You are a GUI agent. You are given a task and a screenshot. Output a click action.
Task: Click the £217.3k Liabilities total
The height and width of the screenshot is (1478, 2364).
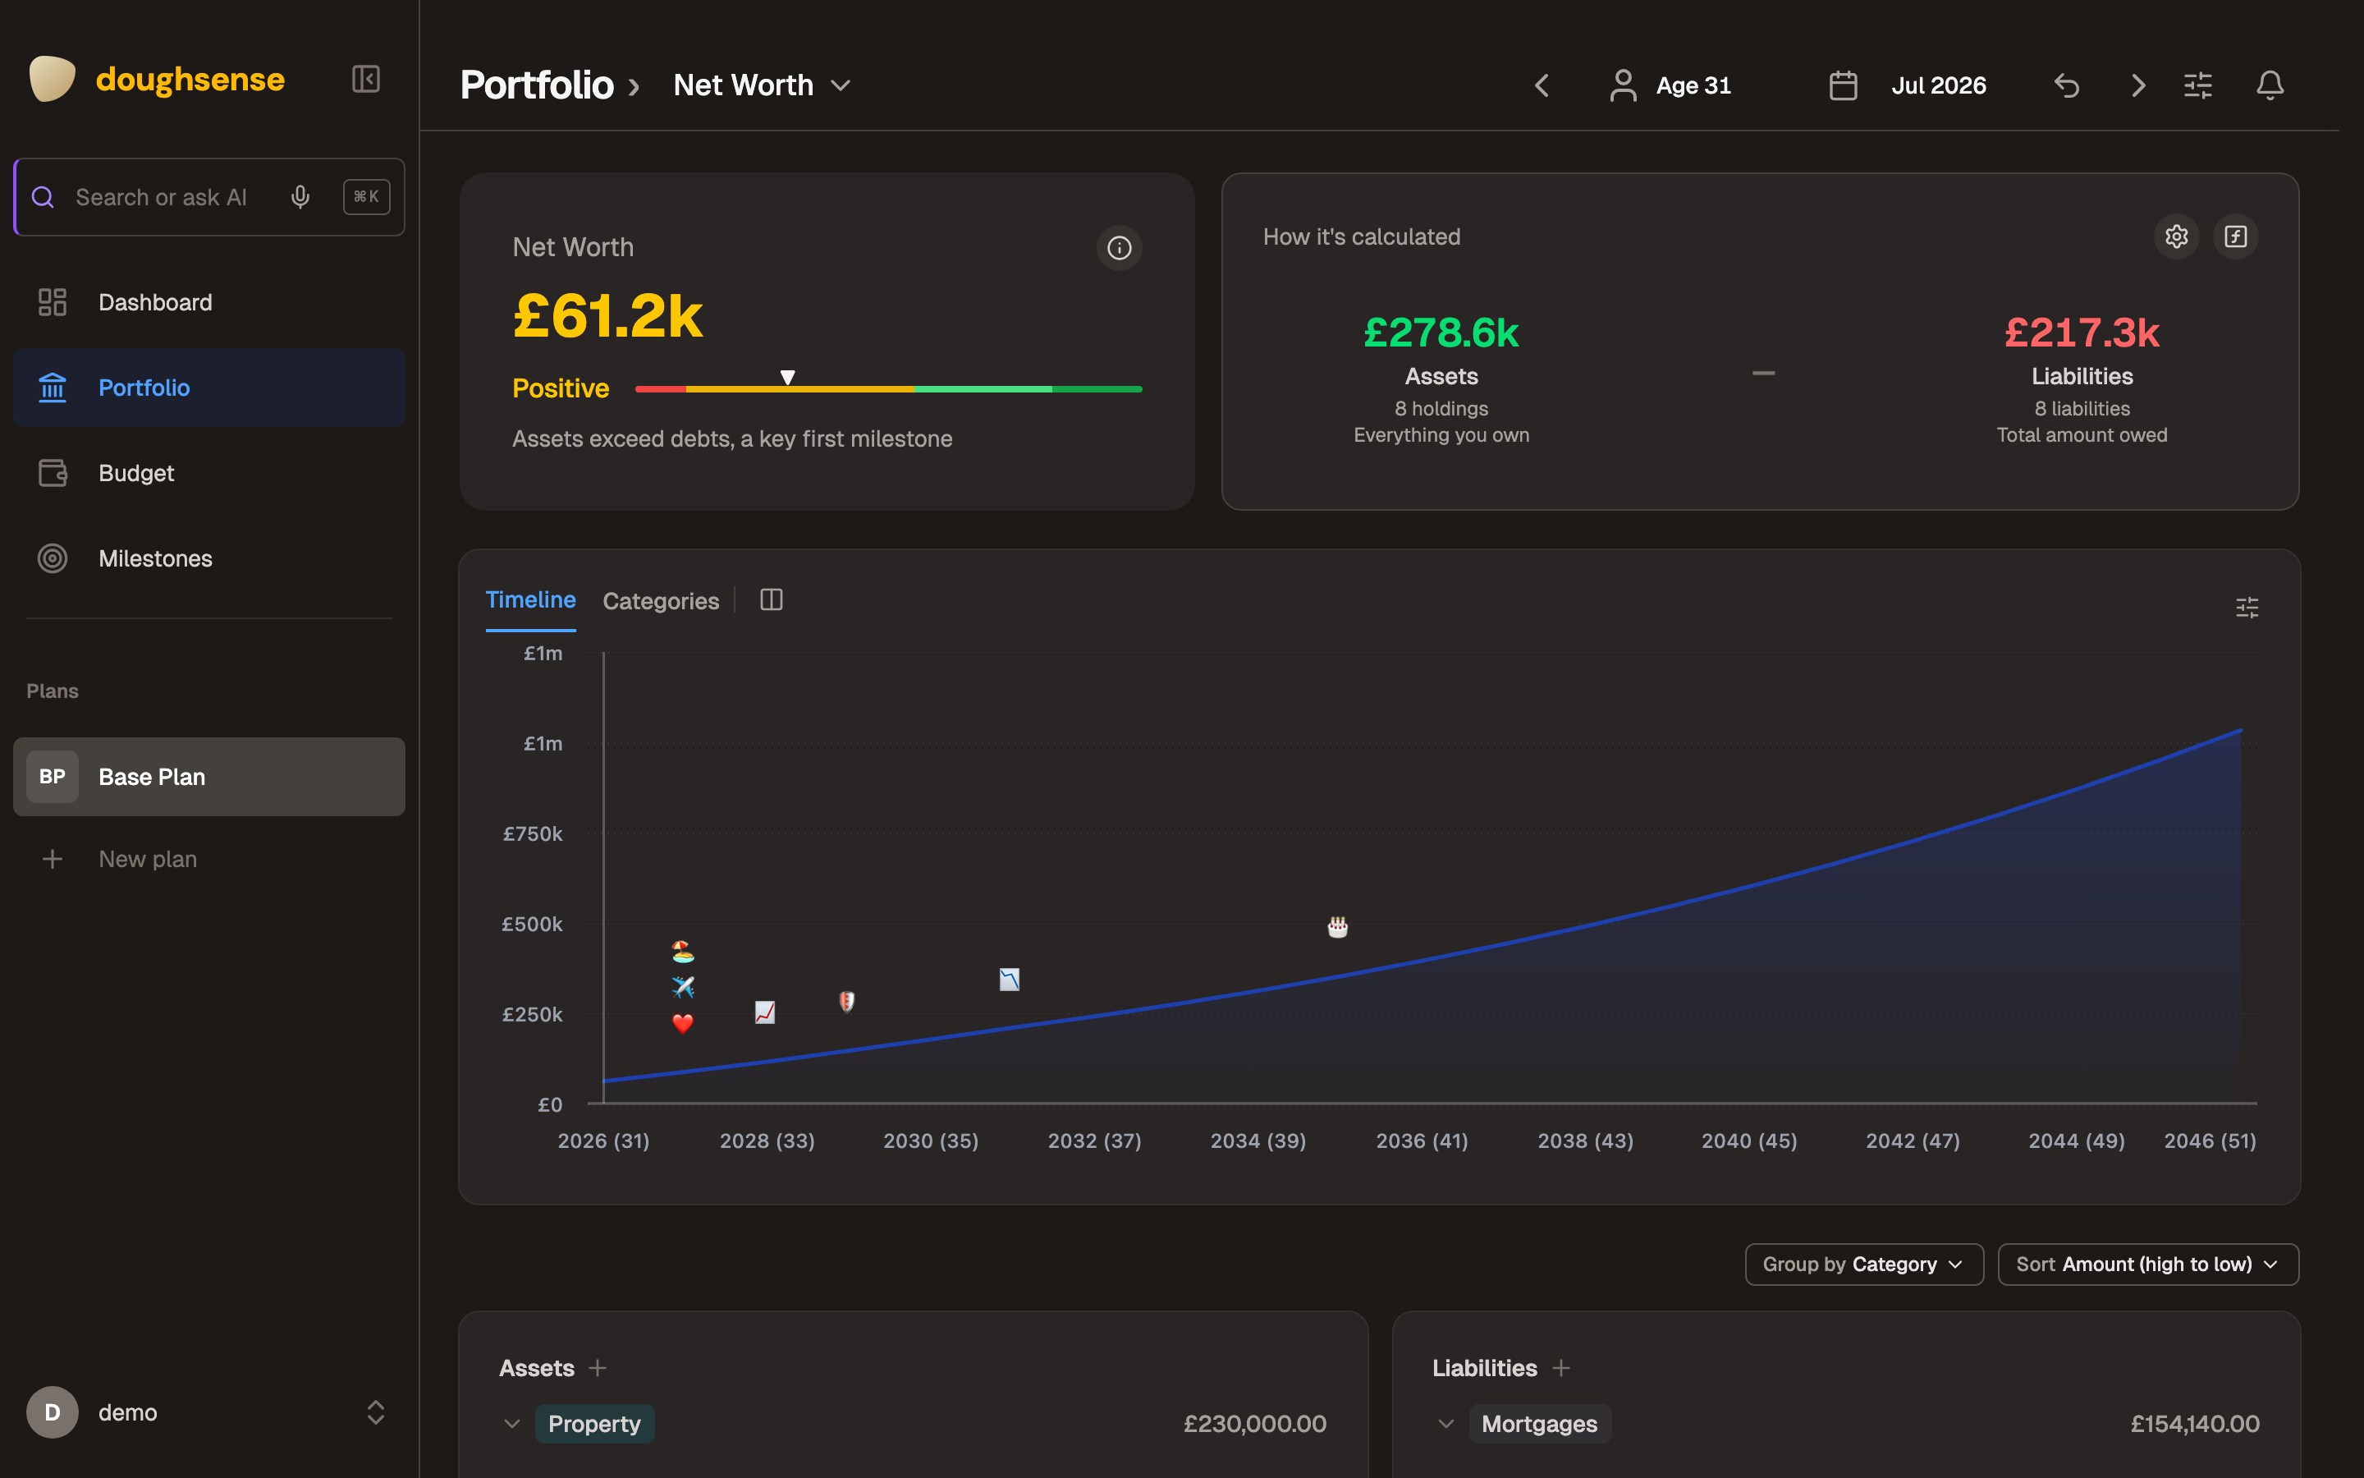point(2082,333)
